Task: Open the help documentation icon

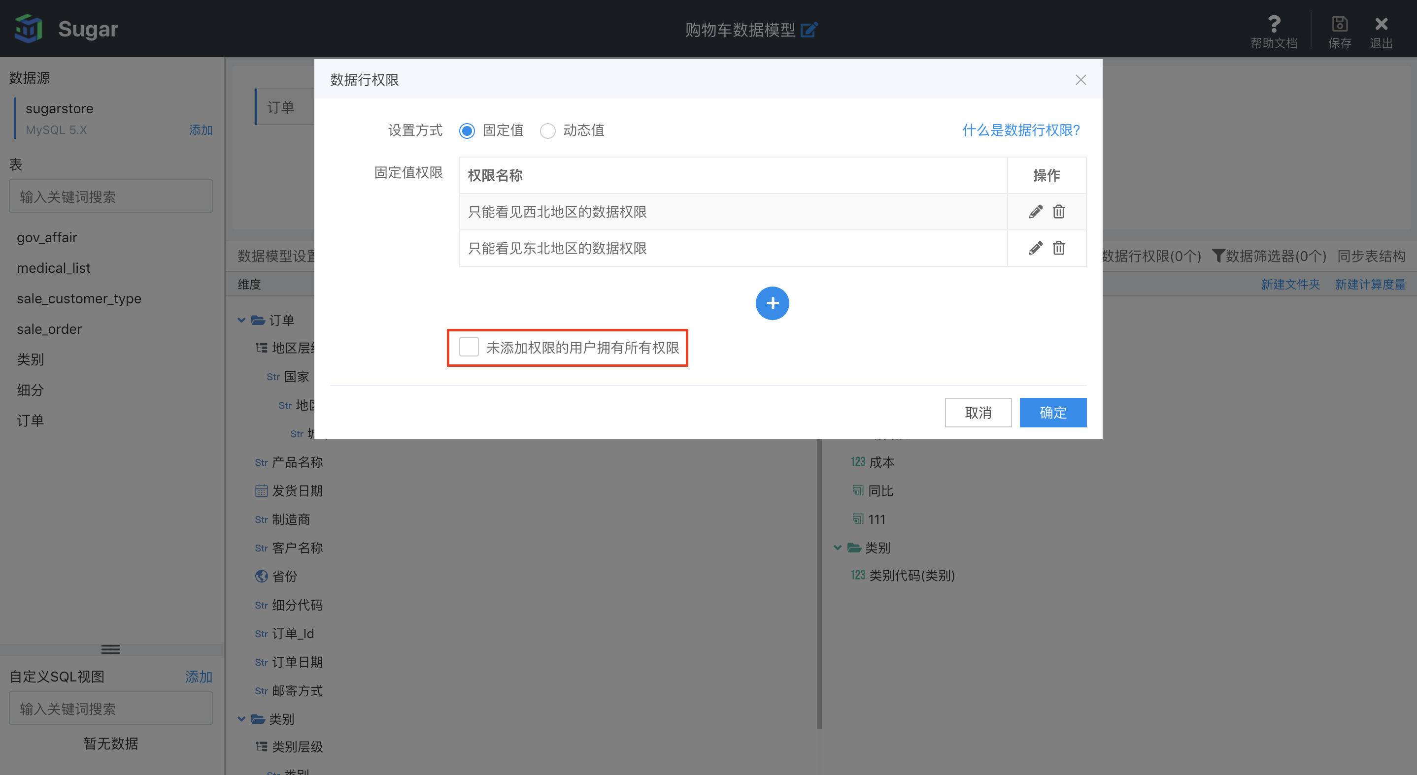Action: point(1274,24)
